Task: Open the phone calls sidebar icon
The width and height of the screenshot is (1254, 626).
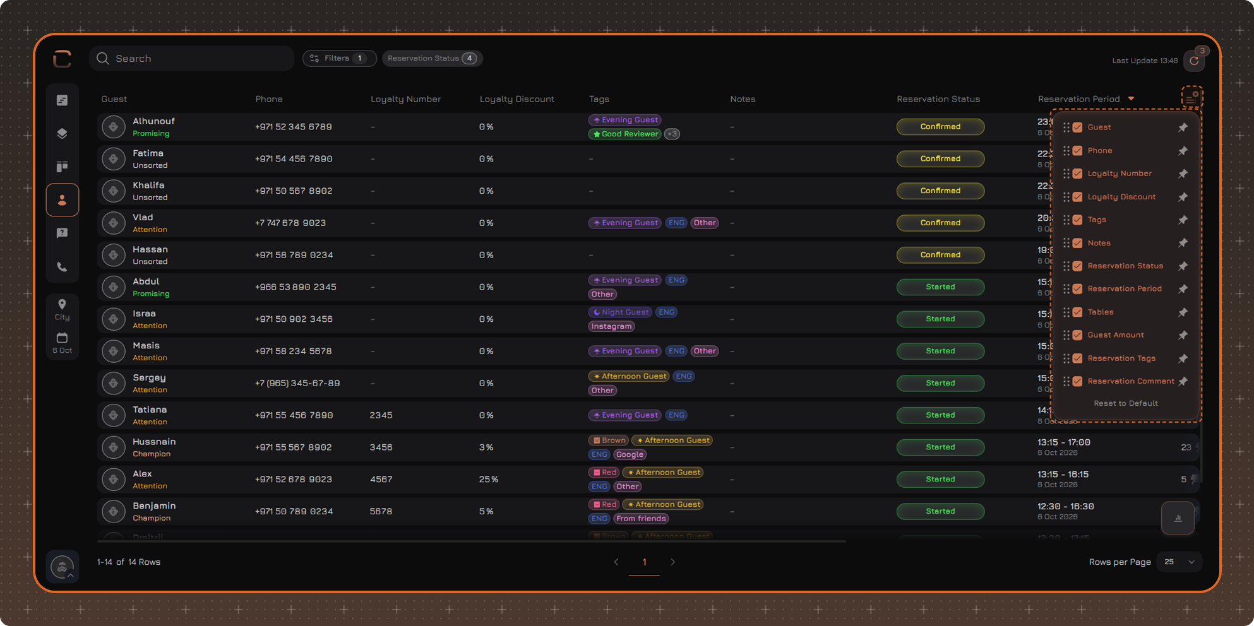Action: pos(62,267)
